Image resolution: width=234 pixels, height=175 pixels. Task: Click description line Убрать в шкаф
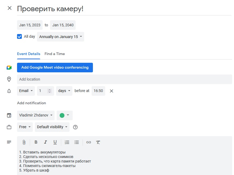tap(36, 170)
